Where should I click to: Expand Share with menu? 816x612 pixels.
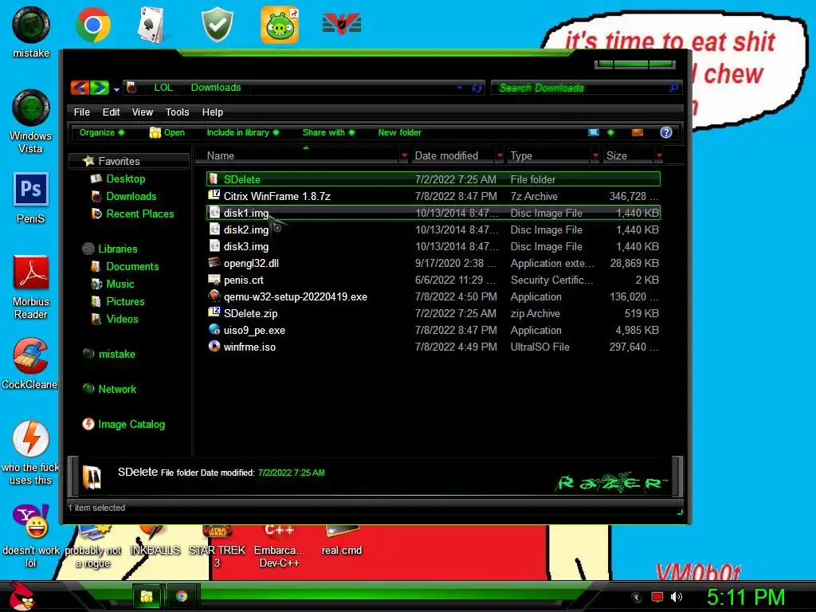328,132
